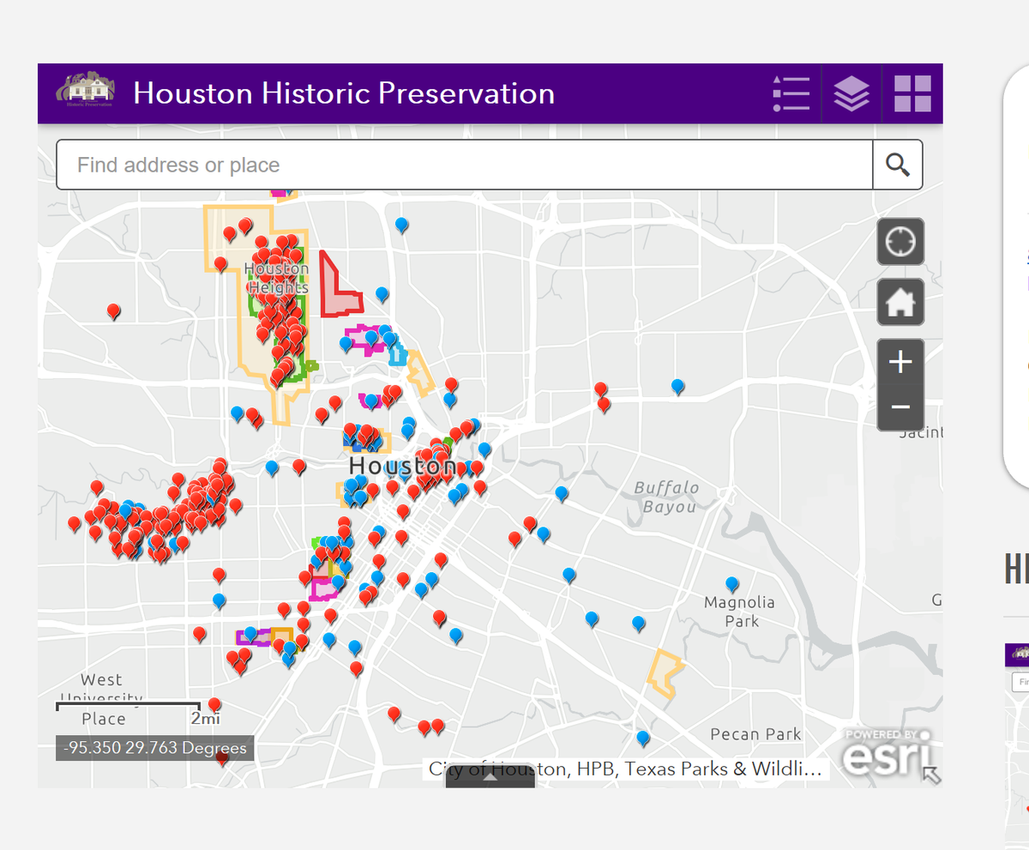Click the West University Place label

click(102, 699)
